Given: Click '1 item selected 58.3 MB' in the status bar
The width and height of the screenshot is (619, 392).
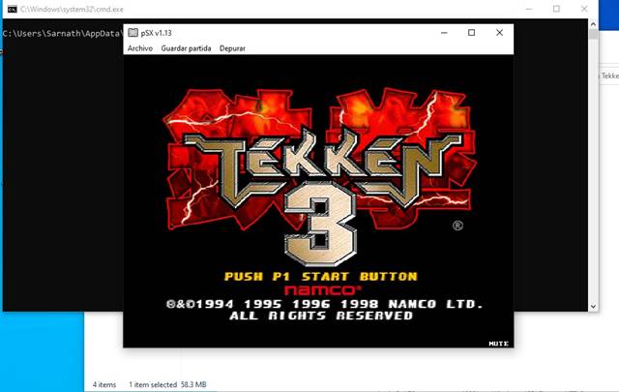Looking at the screenshot, I should 167,384.
